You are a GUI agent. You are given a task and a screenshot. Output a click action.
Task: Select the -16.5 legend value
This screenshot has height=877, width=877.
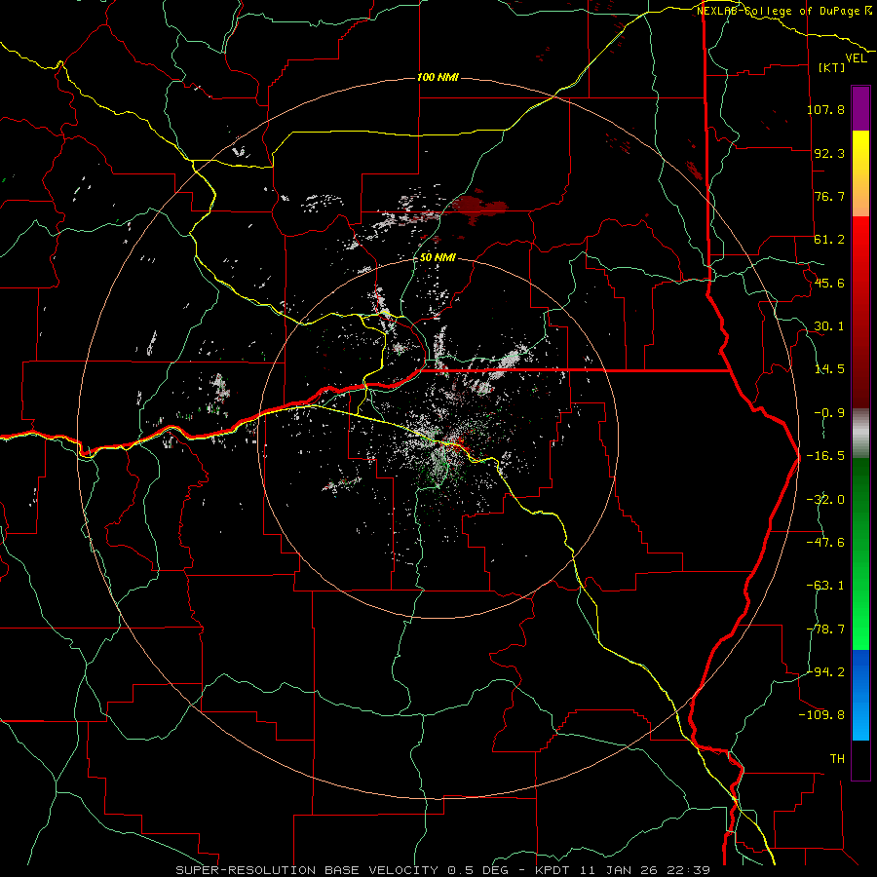[x=825, y=456]
